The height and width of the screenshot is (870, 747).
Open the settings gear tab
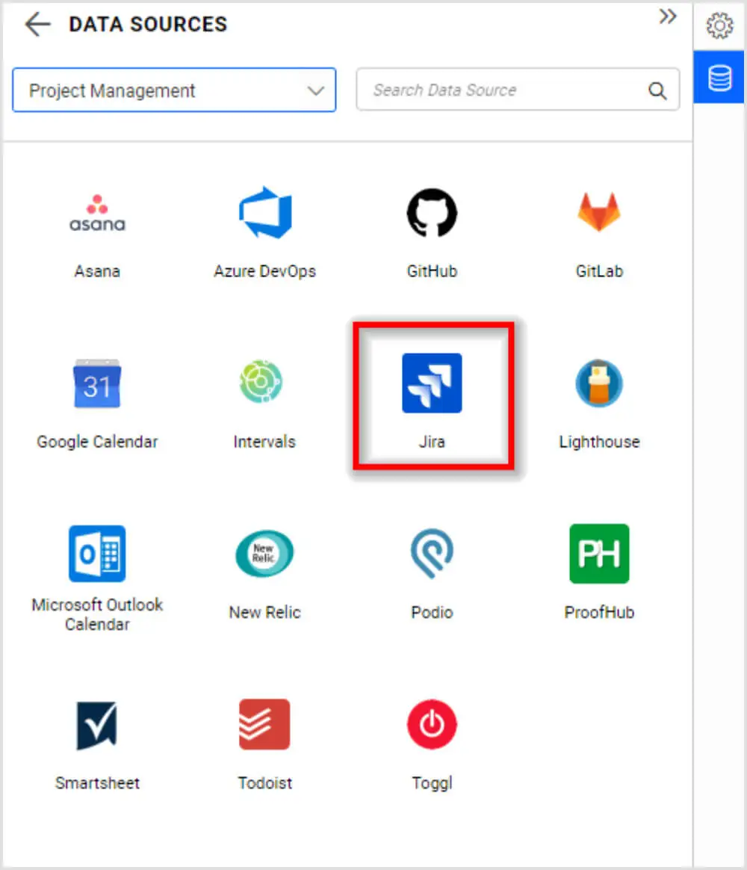pyautogui.click(x=719, y=26)
